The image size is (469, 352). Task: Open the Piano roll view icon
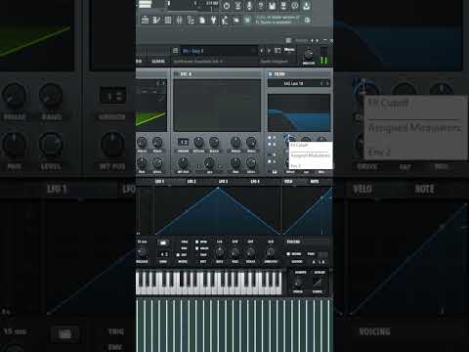(156, 21)
